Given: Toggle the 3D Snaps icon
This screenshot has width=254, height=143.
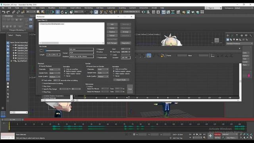Looking at the screenshot, I should [x=102, y=12].
